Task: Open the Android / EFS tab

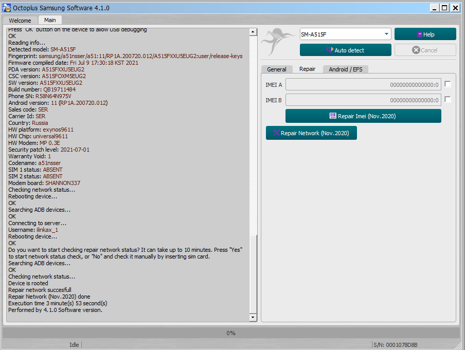Action: [346, 69]
